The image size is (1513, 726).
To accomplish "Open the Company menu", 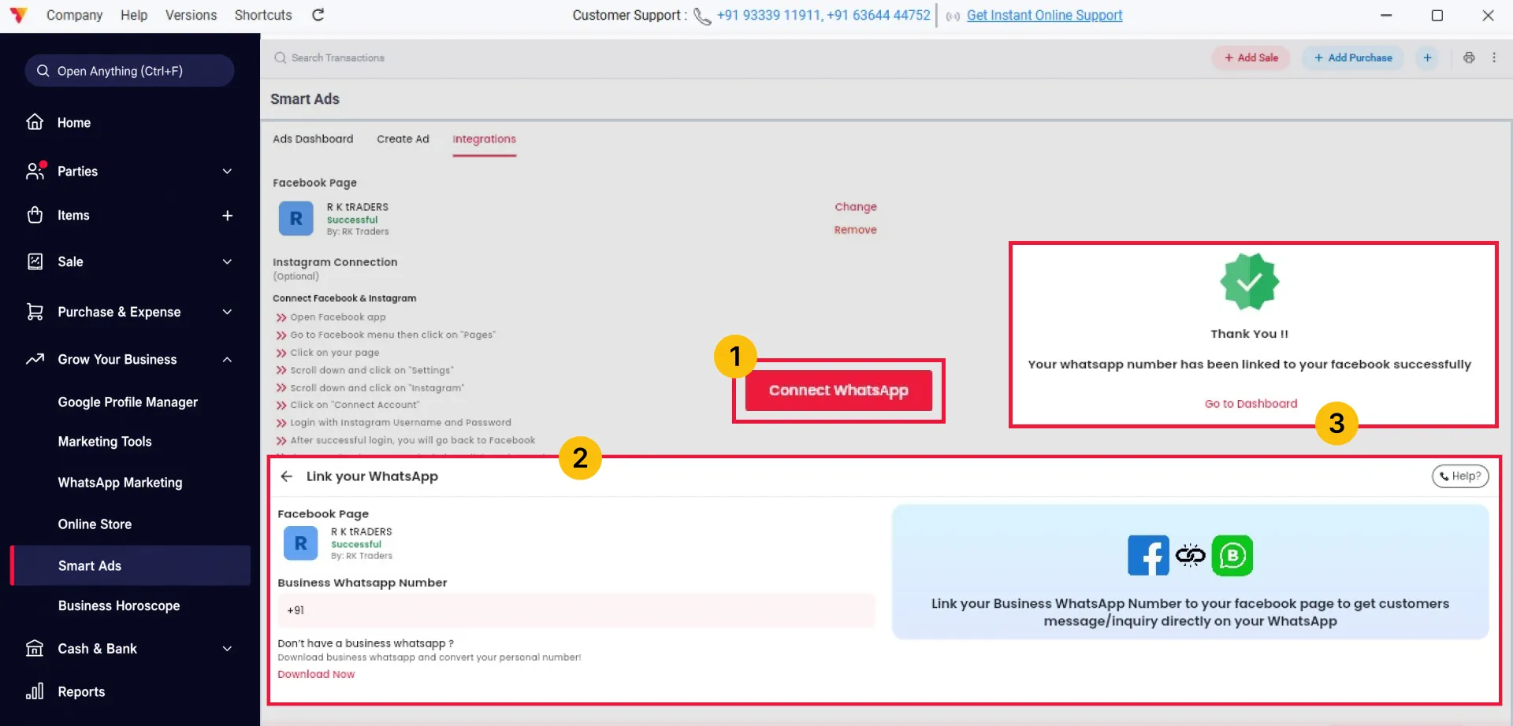I will 74,15.
